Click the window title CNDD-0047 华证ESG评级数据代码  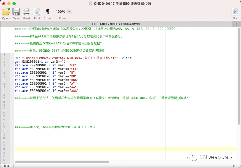click(x=122, y=4)
